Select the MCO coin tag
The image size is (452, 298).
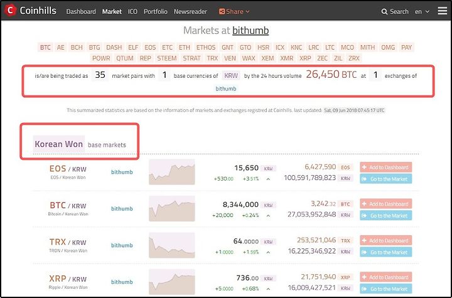tap(347, 47)
